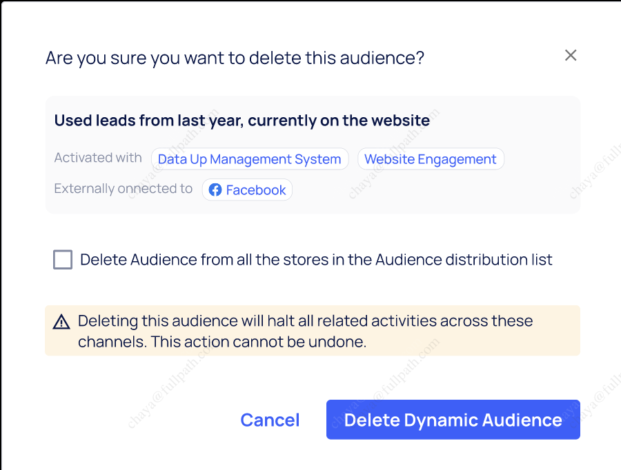This screenshot has width=621, height=470.
Task: Open the Data Up Management System tag
Action: 249,159
